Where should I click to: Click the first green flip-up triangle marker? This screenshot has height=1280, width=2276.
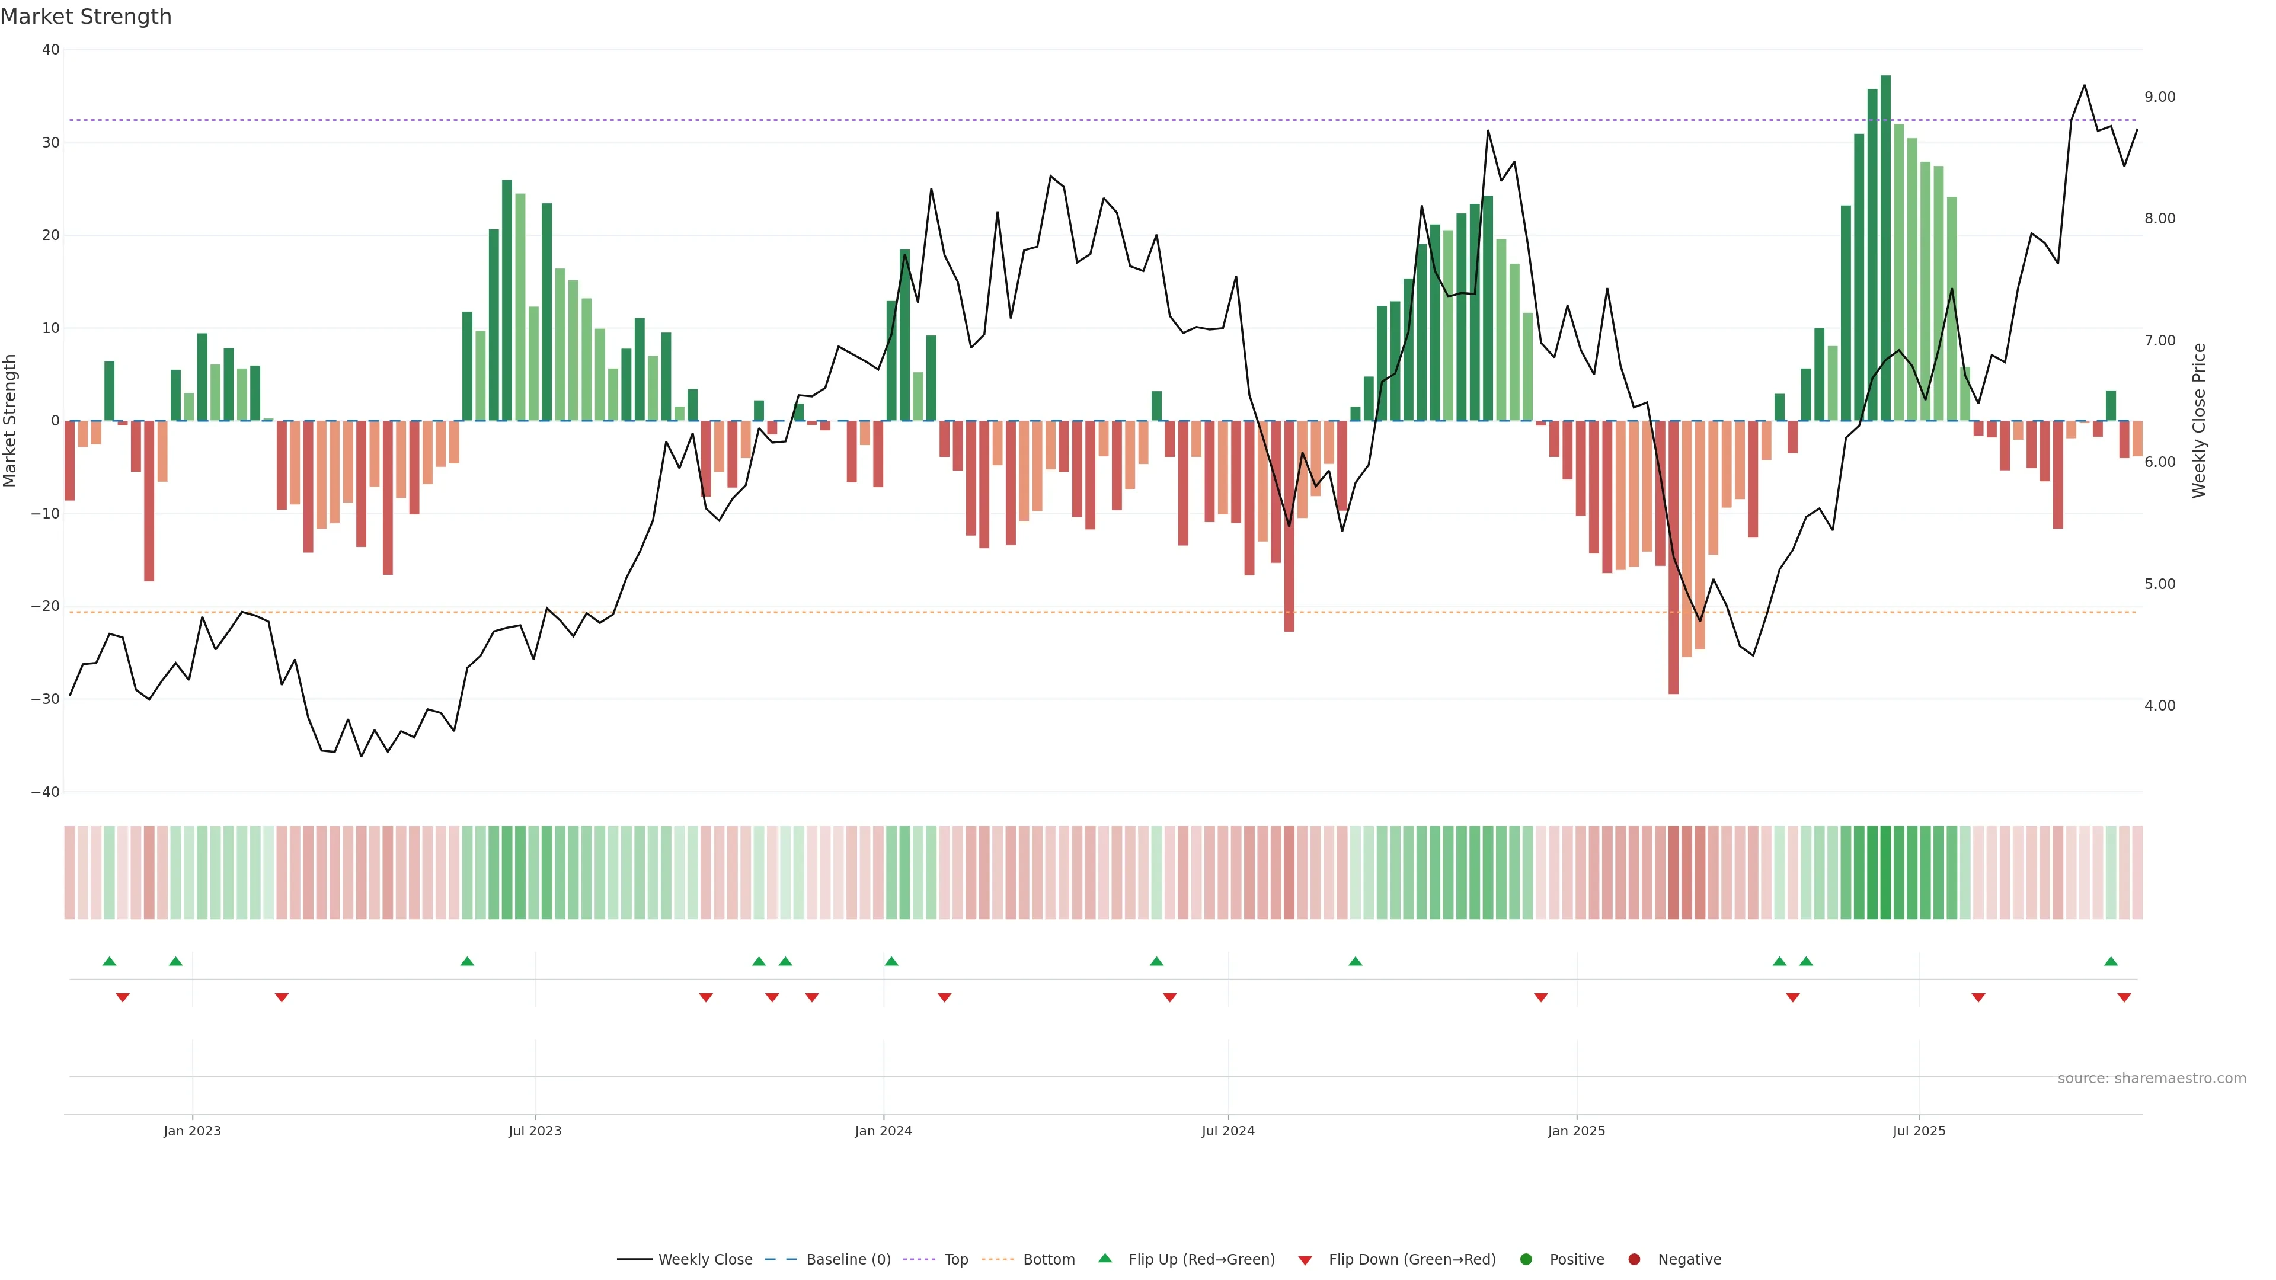point(110,961)
